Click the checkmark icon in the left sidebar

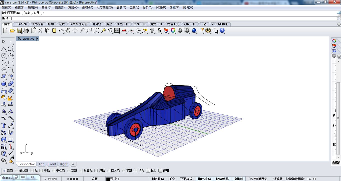(11, 153)
